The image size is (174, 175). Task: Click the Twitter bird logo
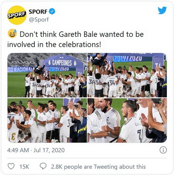[x=162, y=10]
